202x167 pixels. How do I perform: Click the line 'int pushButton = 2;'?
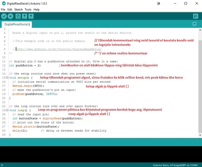click(x=25, y=66)
